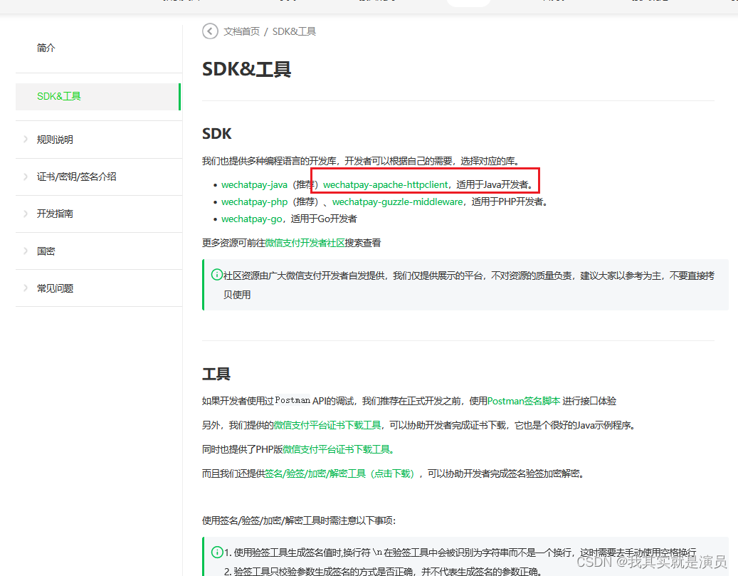Image resolution: width=738 pixels, height=576 pixels.
Task: Expand the chevron beside 规则说明
Action: [26, 139]
